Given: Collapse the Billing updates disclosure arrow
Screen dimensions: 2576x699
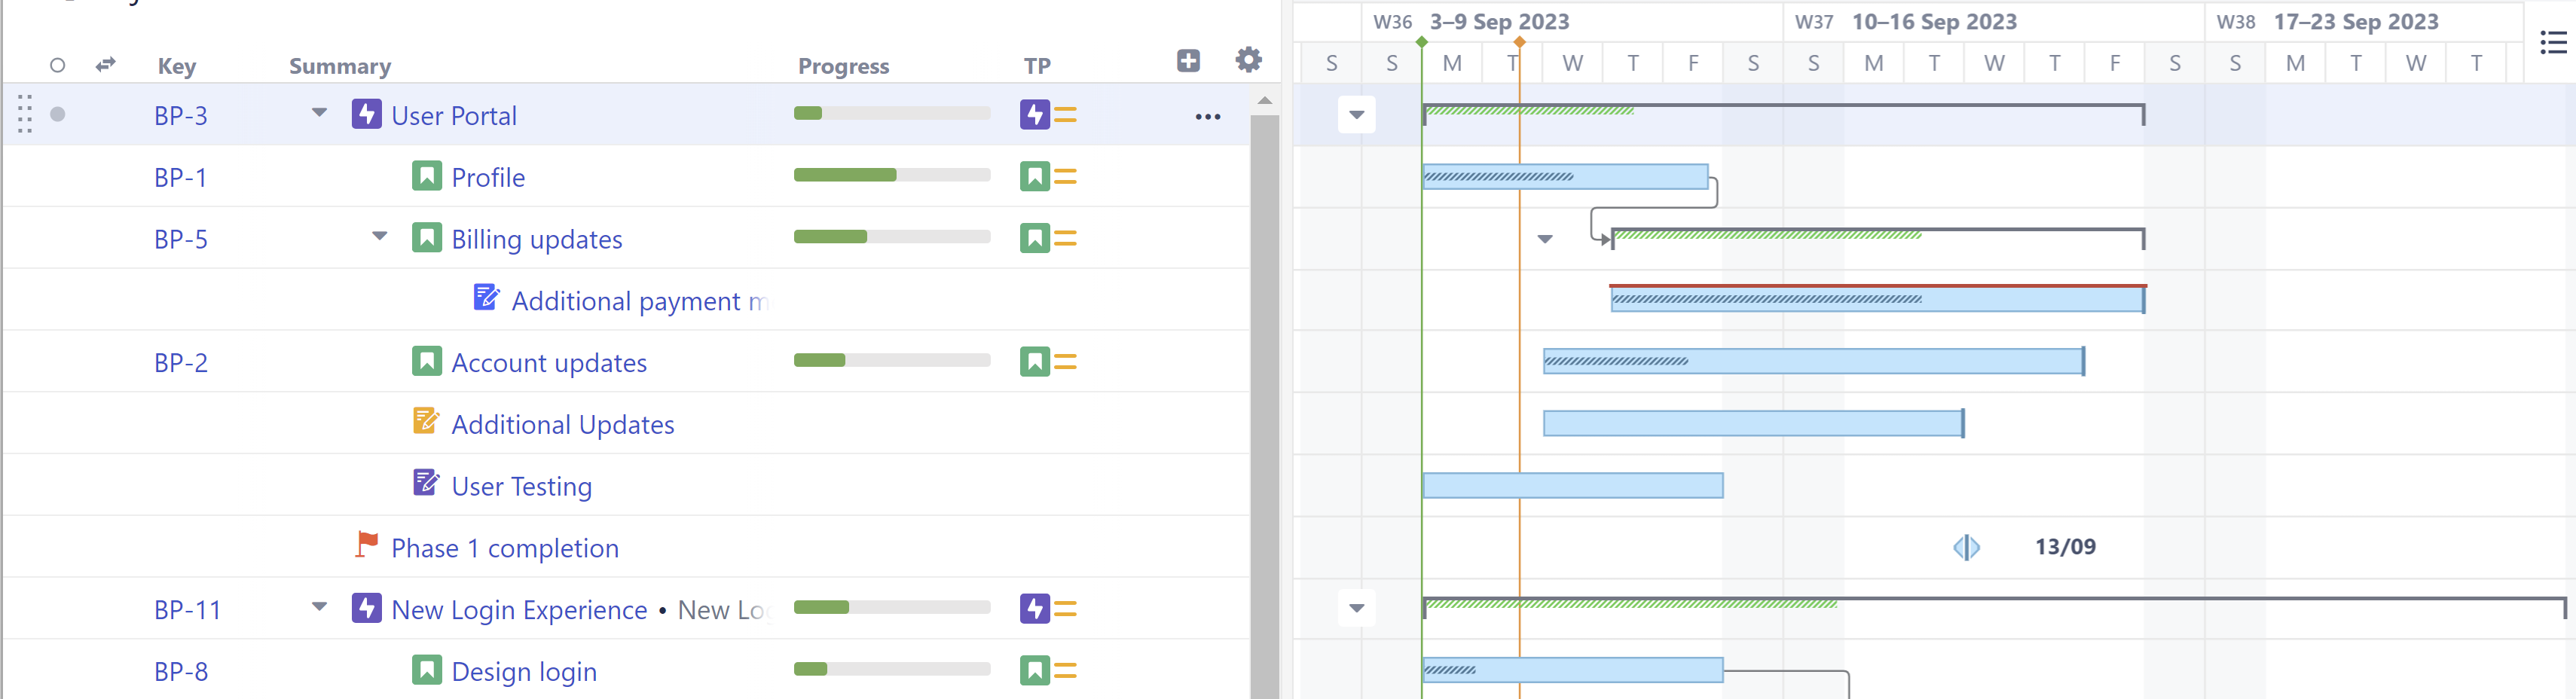Looking at the screenshot, I should coord(380,237).
